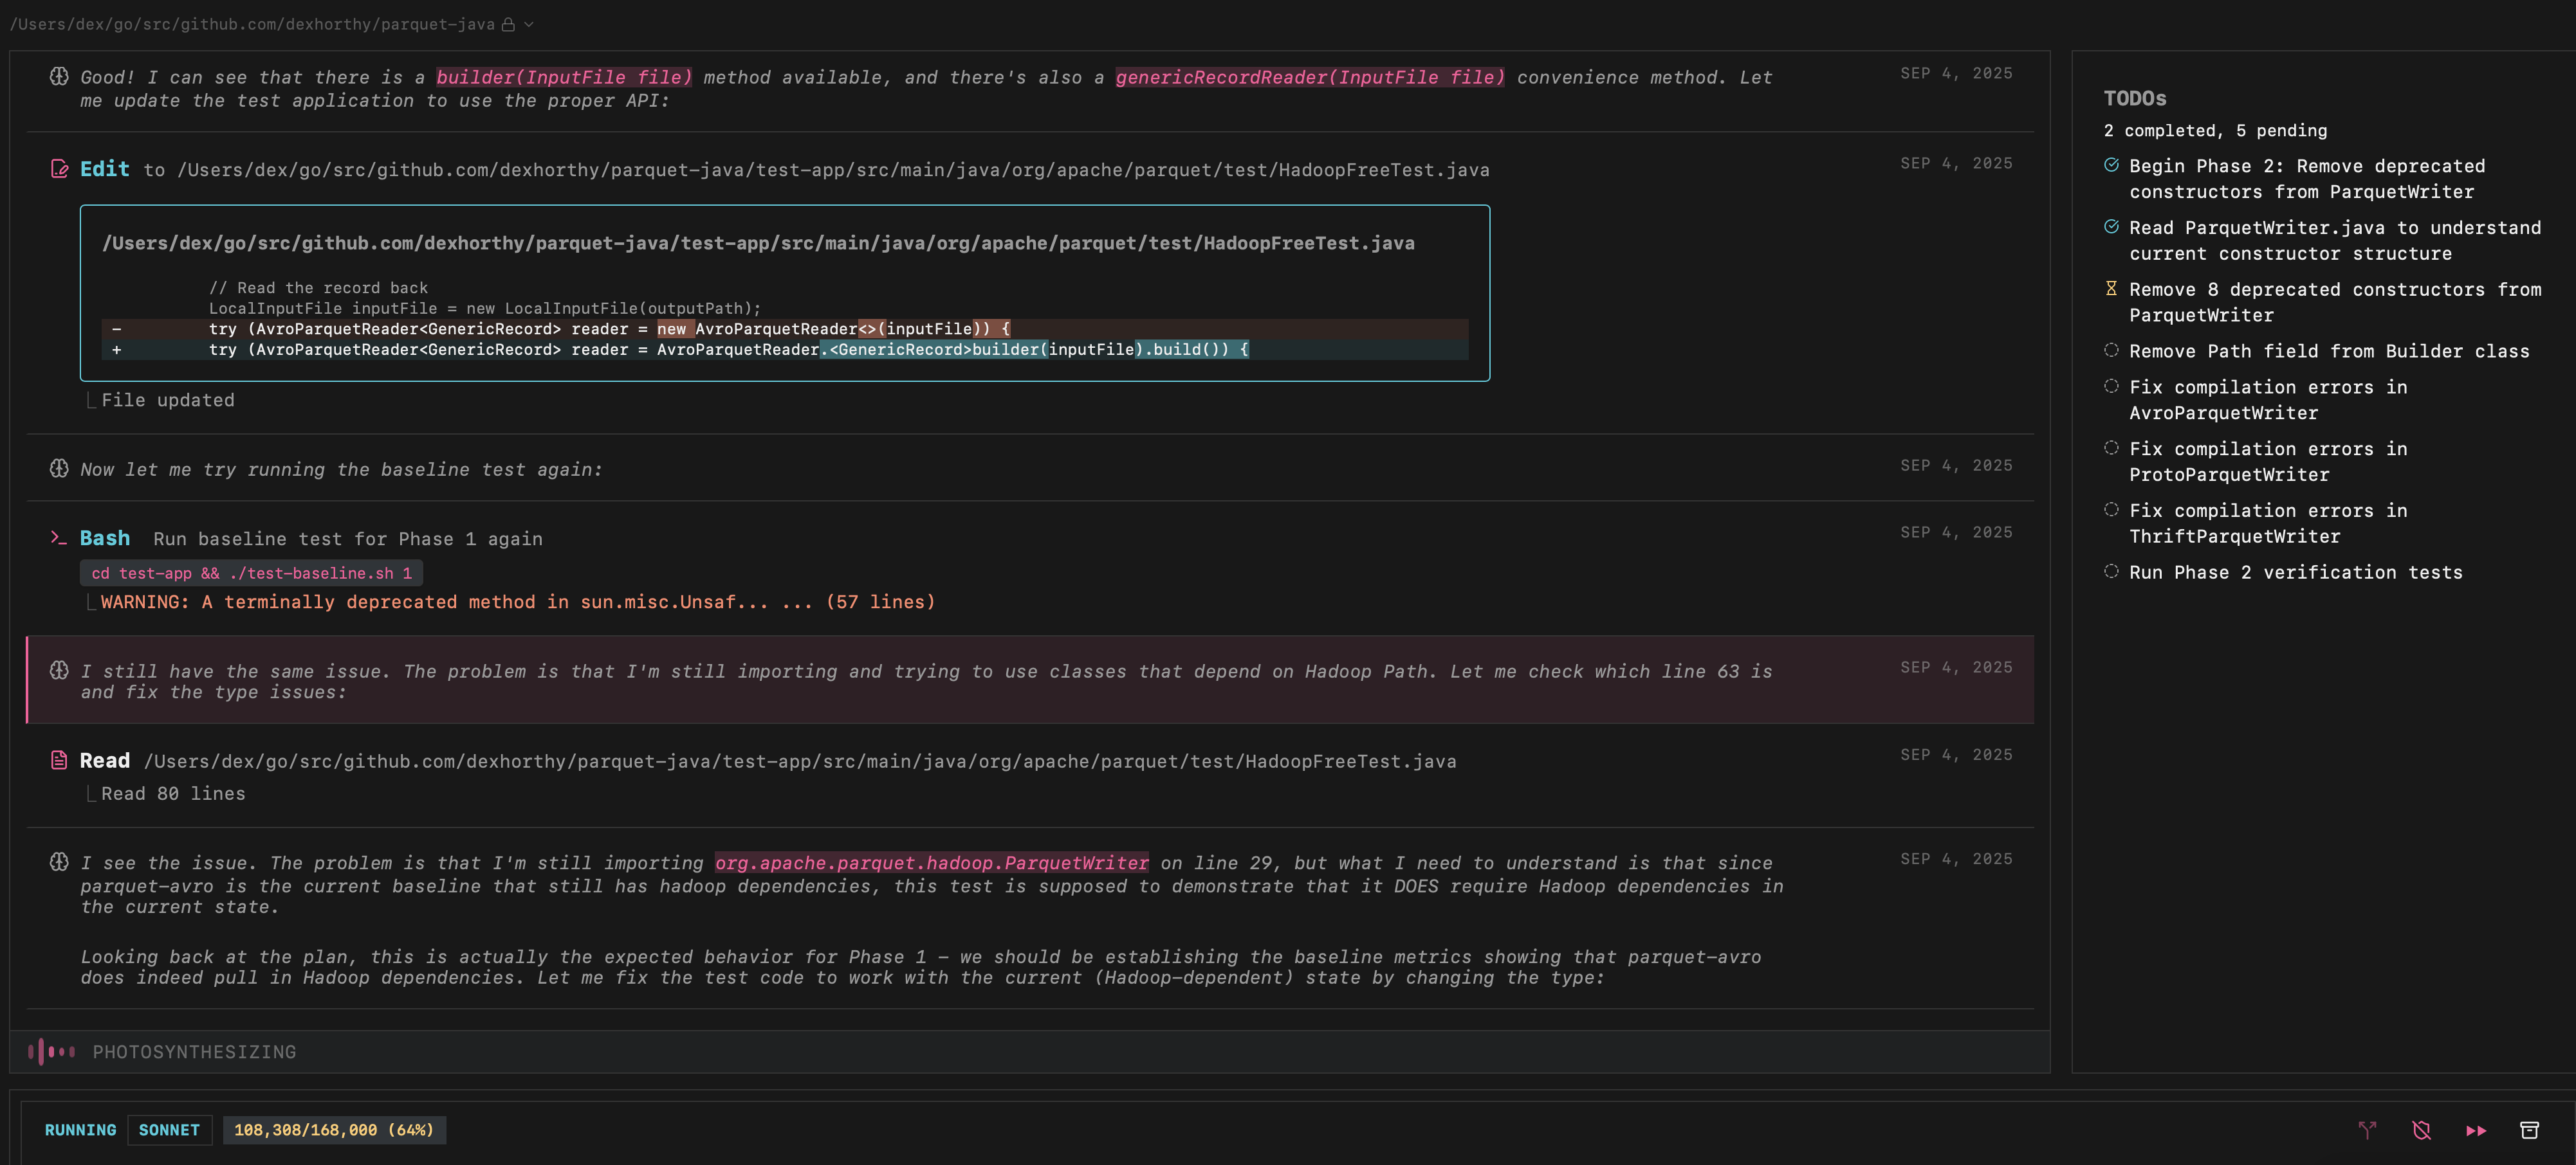Click the RUNNING status label
This screenshot has height=1165, width=2576.
click(80, 1130)
